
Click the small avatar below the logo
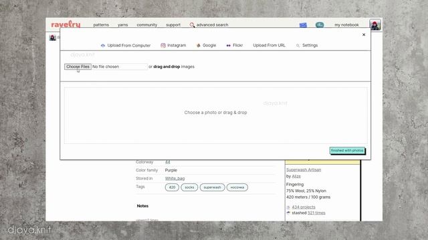point(52,37)
